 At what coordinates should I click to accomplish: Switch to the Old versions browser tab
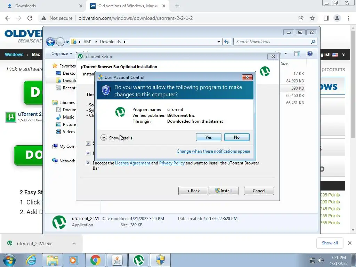(127, 6)
